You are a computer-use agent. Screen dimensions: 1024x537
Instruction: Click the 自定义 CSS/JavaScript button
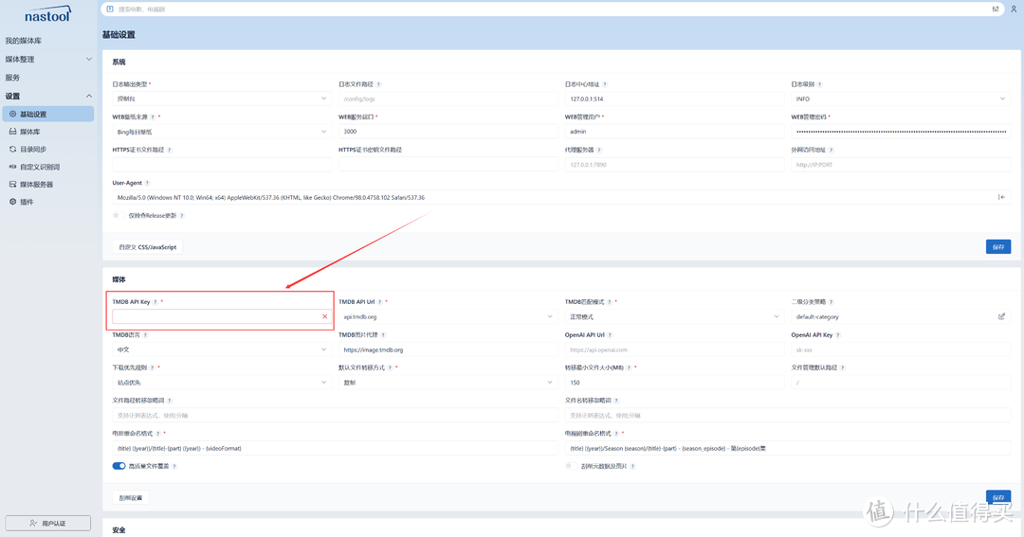(x=147, y=247)
